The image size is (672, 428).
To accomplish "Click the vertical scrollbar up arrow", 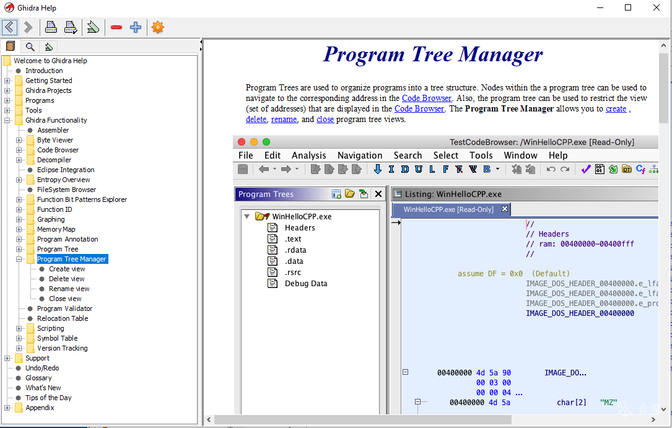I will (663, 45).
